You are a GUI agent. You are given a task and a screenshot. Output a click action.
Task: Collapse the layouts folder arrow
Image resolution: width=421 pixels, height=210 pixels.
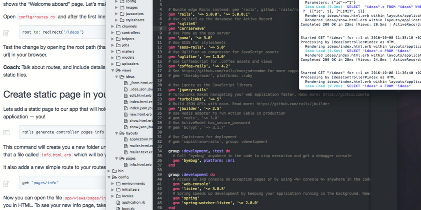116,133
